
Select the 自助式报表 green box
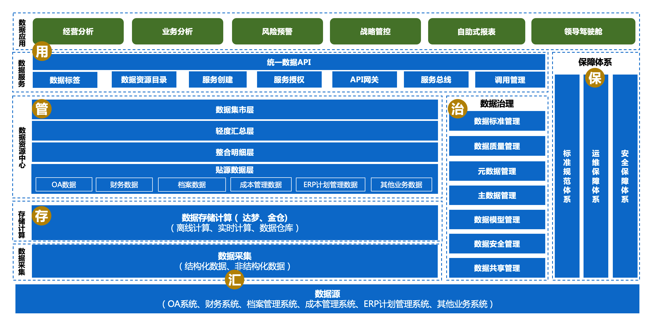click(476, 31)
